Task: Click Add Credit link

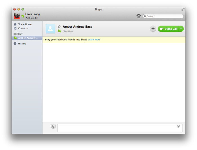Action: [32, 18]
